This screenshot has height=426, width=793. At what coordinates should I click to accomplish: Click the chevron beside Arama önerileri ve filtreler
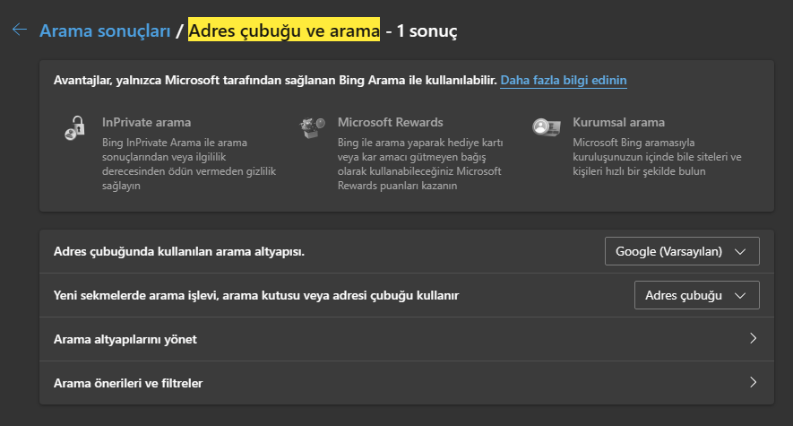pyautogui.click(x=753, y=382)
